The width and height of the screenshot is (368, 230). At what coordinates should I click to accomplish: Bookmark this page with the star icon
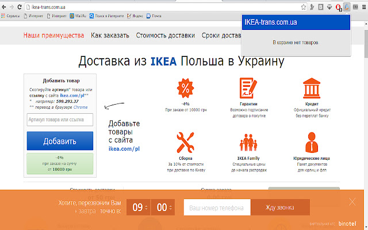pyautogui.click(x=304, y=7)
